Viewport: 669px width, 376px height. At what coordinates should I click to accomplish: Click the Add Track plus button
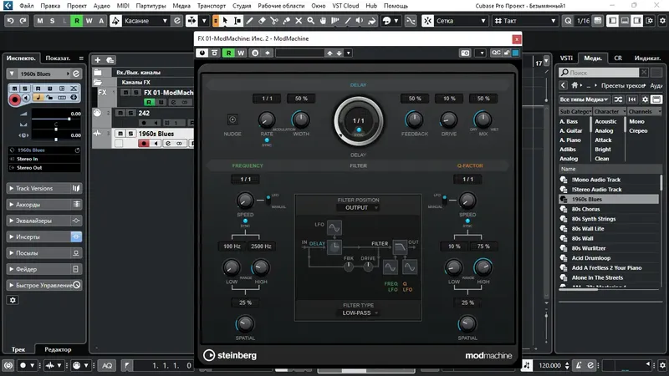[97, 60]
